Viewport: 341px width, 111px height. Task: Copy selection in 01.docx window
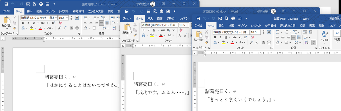[x=14, y=23]
